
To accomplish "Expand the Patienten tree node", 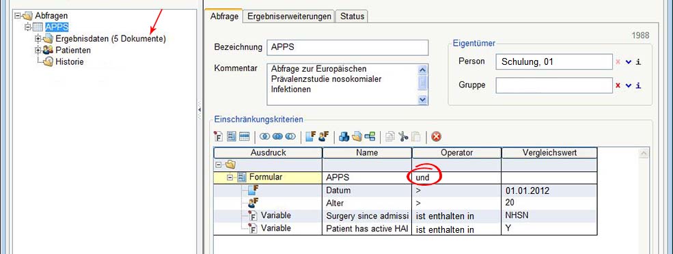I will coord(38,50).
